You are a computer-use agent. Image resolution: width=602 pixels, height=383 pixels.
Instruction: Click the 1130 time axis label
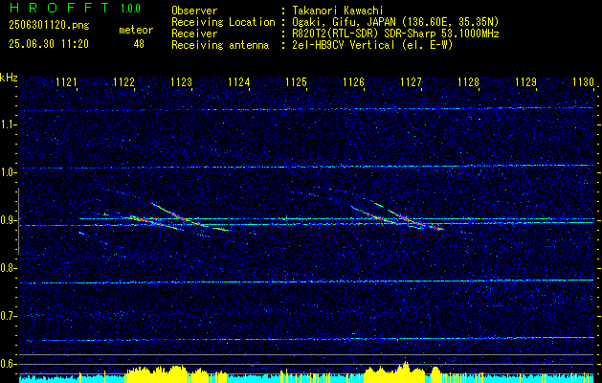(x=583, y=82)
